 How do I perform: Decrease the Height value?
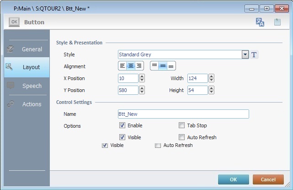[x=211, y=92]
